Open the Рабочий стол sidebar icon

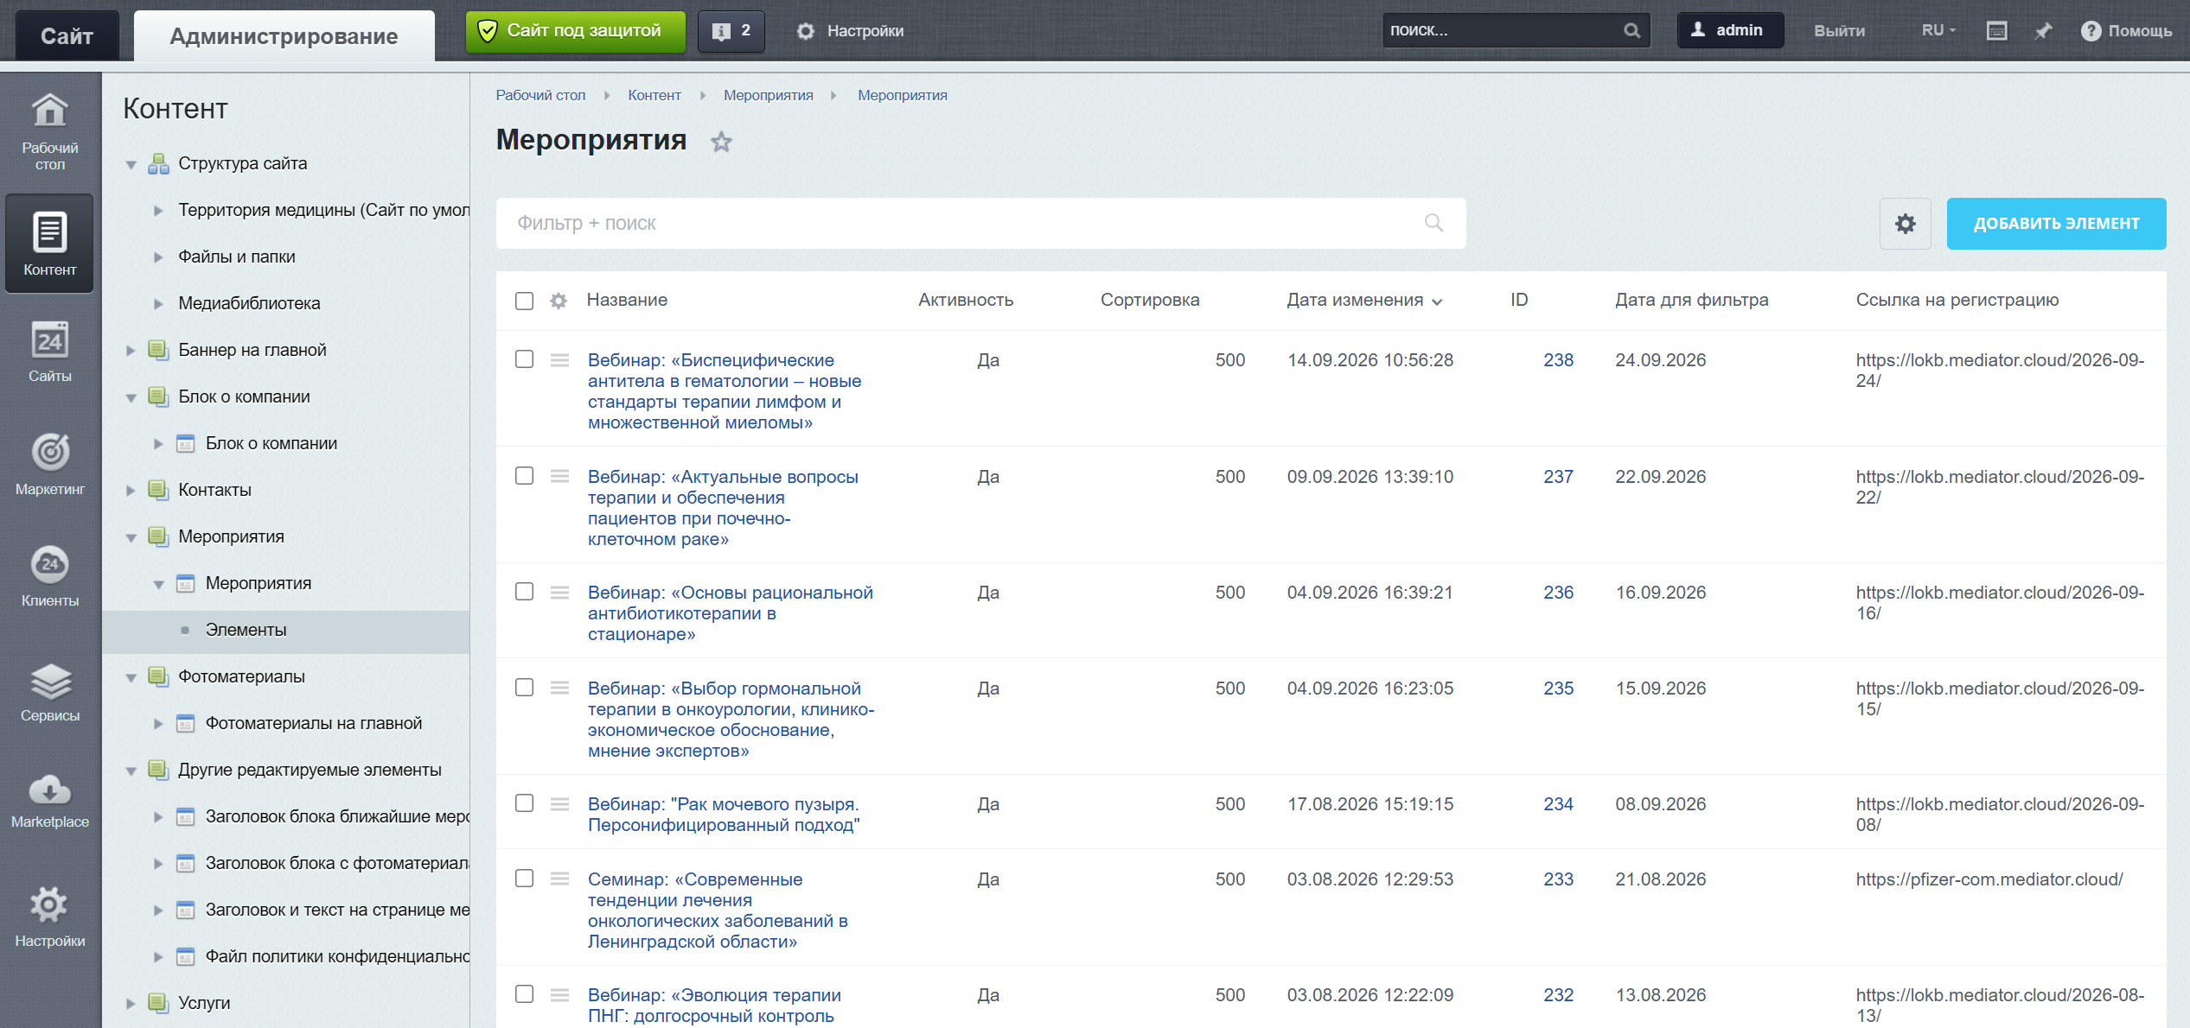[x=50, y=131]
